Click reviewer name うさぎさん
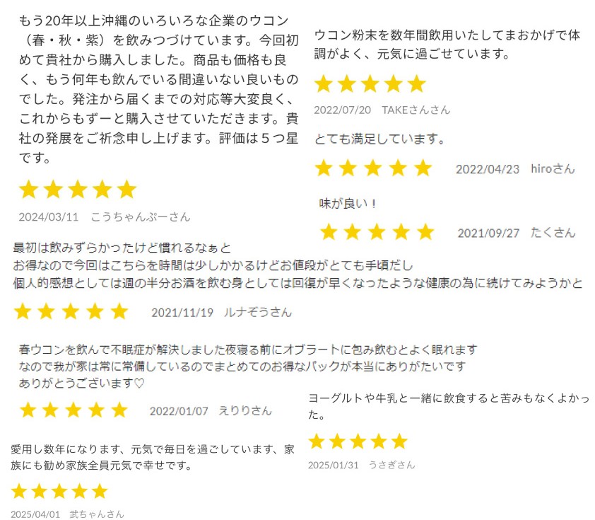 pyautogui.click(x=391, y=465)
